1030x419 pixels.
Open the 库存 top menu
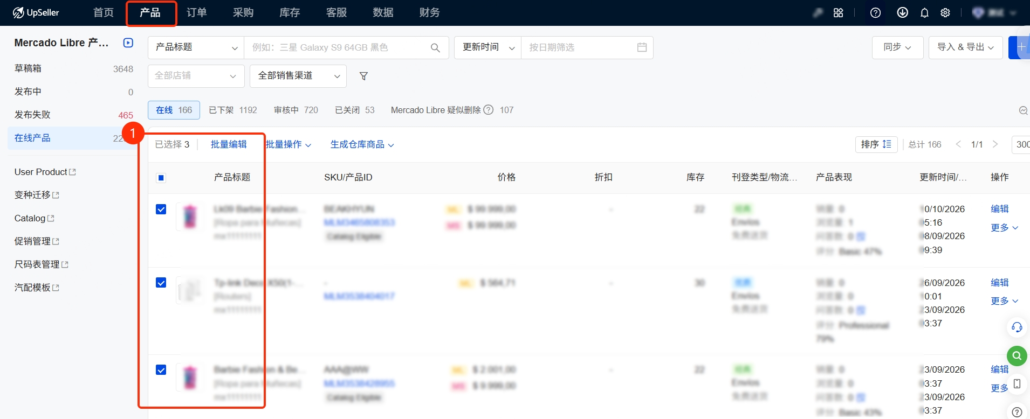click(x=290, y=12)
